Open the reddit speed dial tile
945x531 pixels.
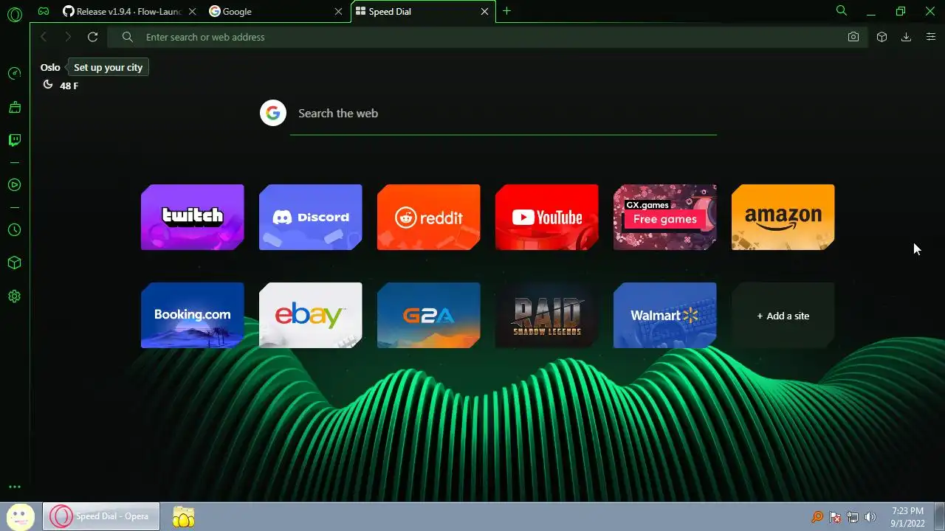tap(428, 217)
